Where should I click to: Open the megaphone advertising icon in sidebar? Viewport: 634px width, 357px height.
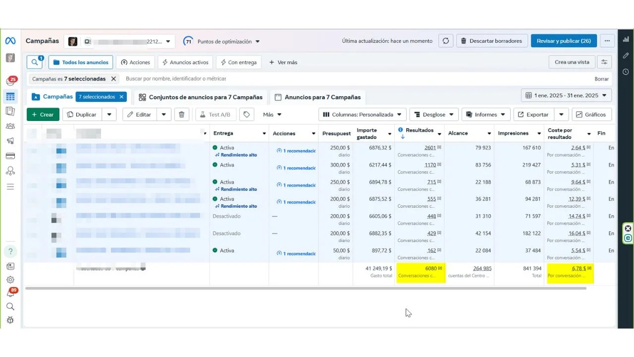click(10, 141)
